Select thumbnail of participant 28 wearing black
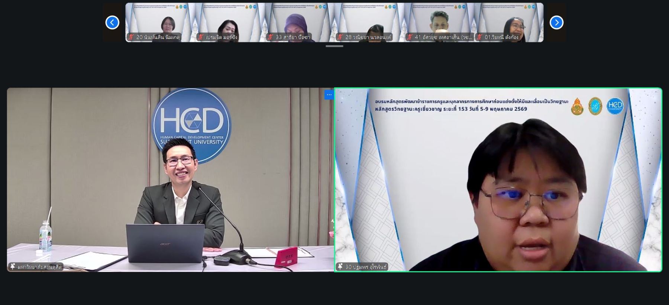Screen dimensions: 669x305 [x=369, y=23]
